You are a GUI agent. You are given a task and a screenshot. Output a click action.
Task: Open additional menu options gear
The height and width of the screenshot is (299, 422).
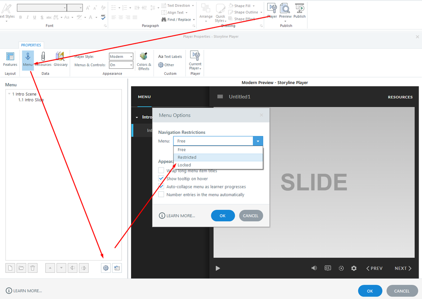106,268
